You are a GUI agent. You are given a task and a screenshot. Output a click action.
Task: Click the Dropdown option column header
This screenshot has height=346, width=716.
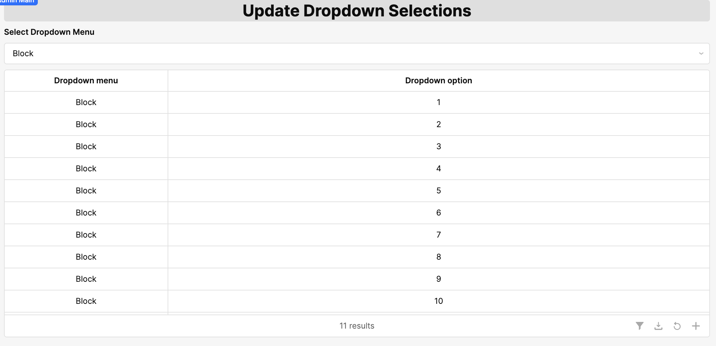(x=438, y=81)
